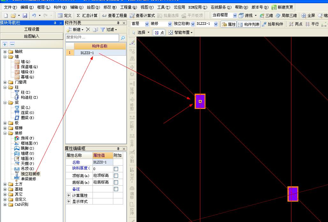Screen dimensions: 328x222
Task: Click the expand-all plus icon in navigator
Action: (x=5, y=44)
